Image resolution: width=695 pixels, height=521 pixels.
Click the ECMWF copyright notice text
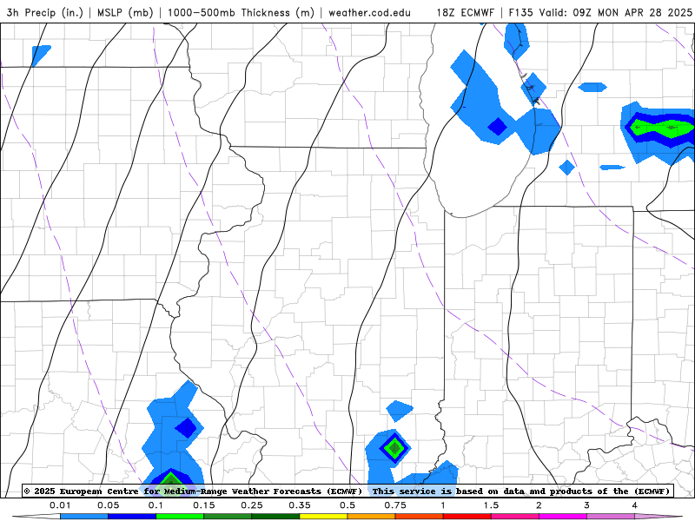point(193,491)
